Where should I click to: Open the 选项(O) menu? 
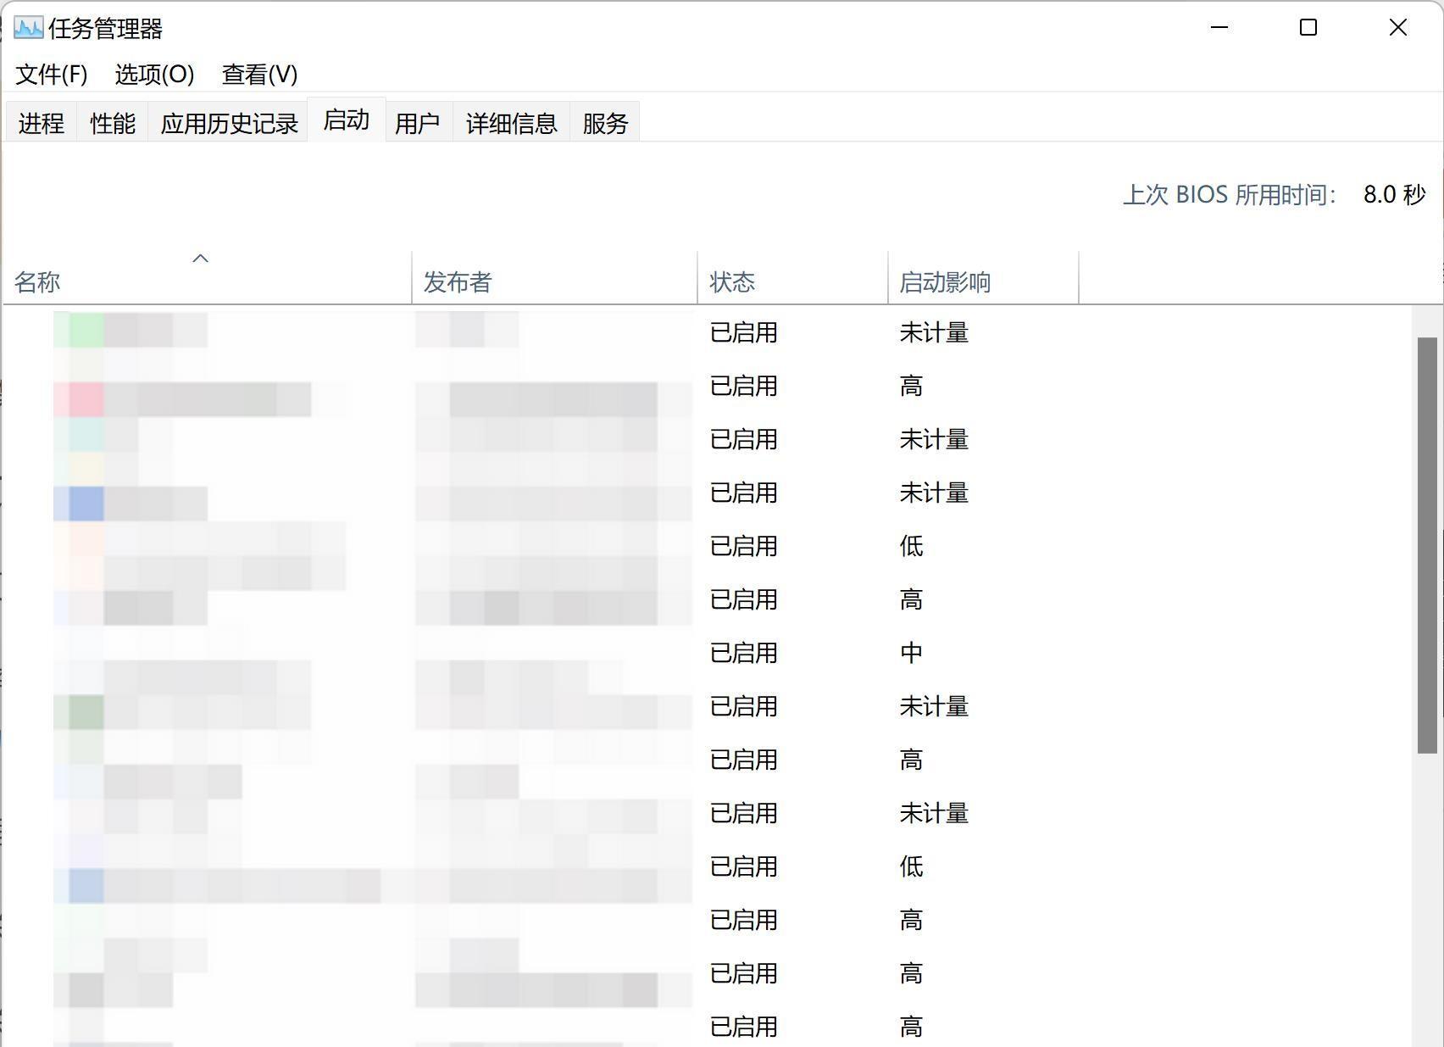154,74
